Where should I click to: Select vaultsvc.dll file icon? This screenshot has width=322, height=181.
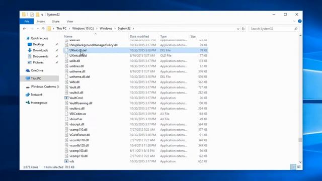[66, 109]
